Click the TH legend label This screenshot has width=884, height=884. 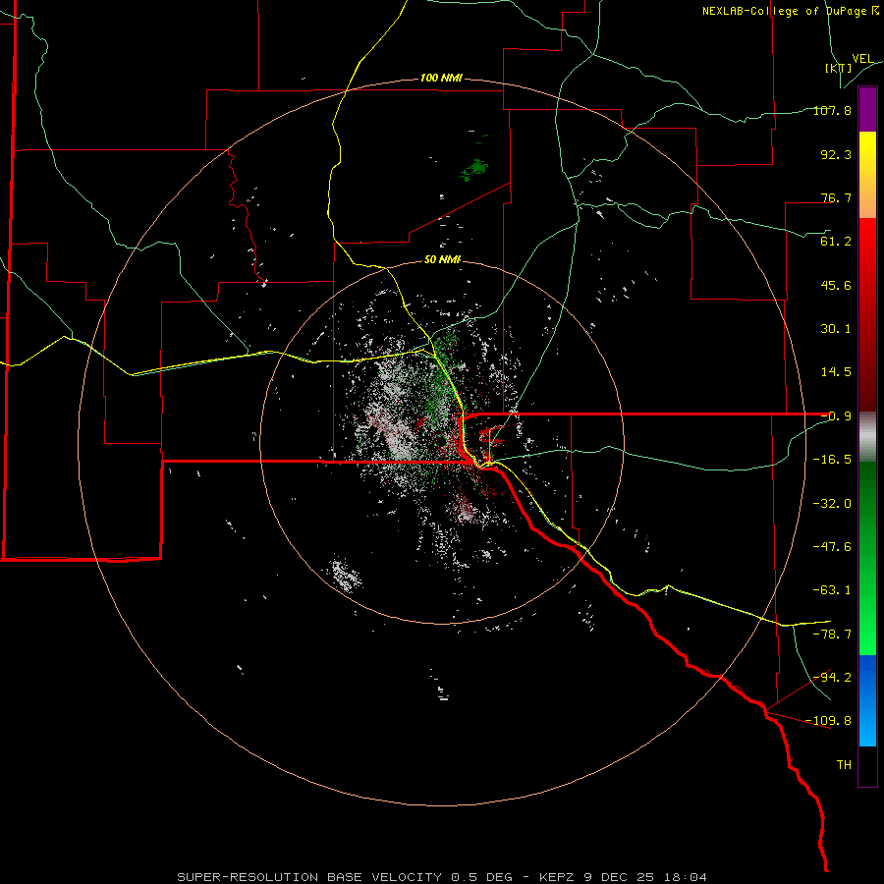coord(844,765)
